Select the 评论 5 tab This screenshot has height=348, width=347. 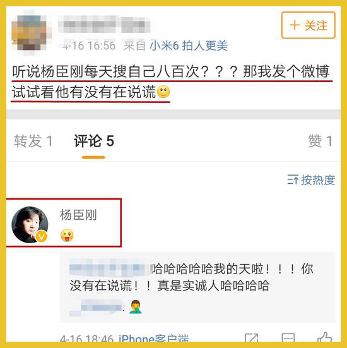[94, 141]
